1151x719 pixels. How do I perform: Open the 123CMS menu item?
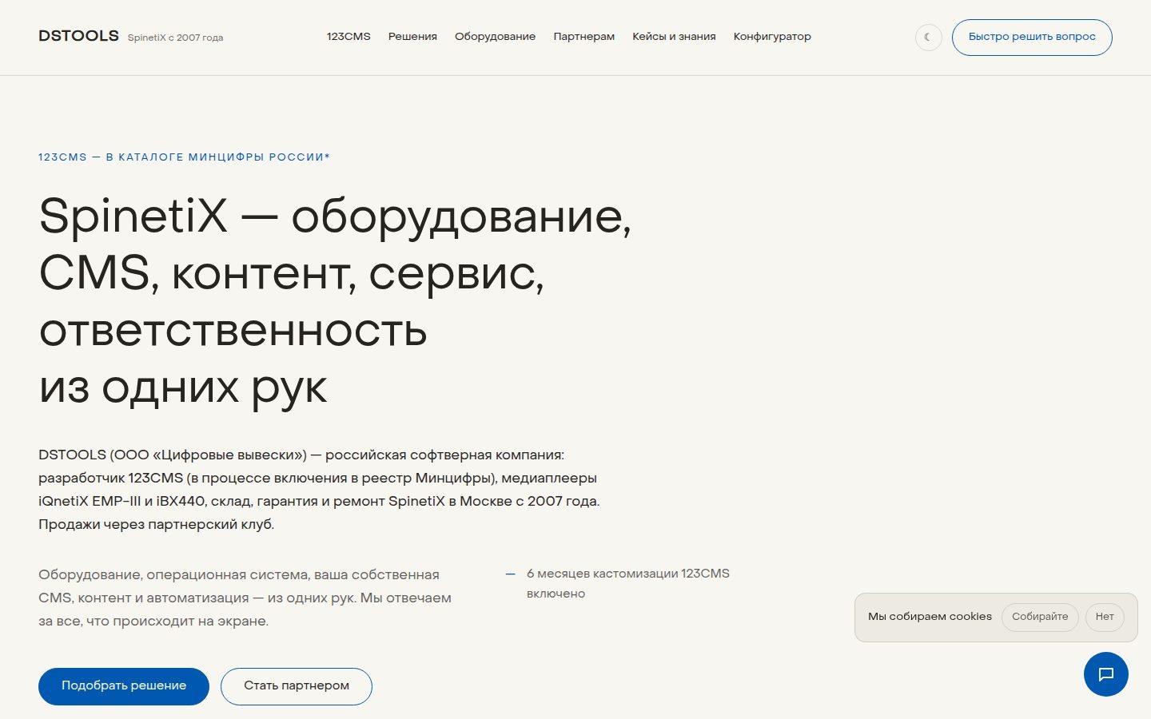pos(348,37)
